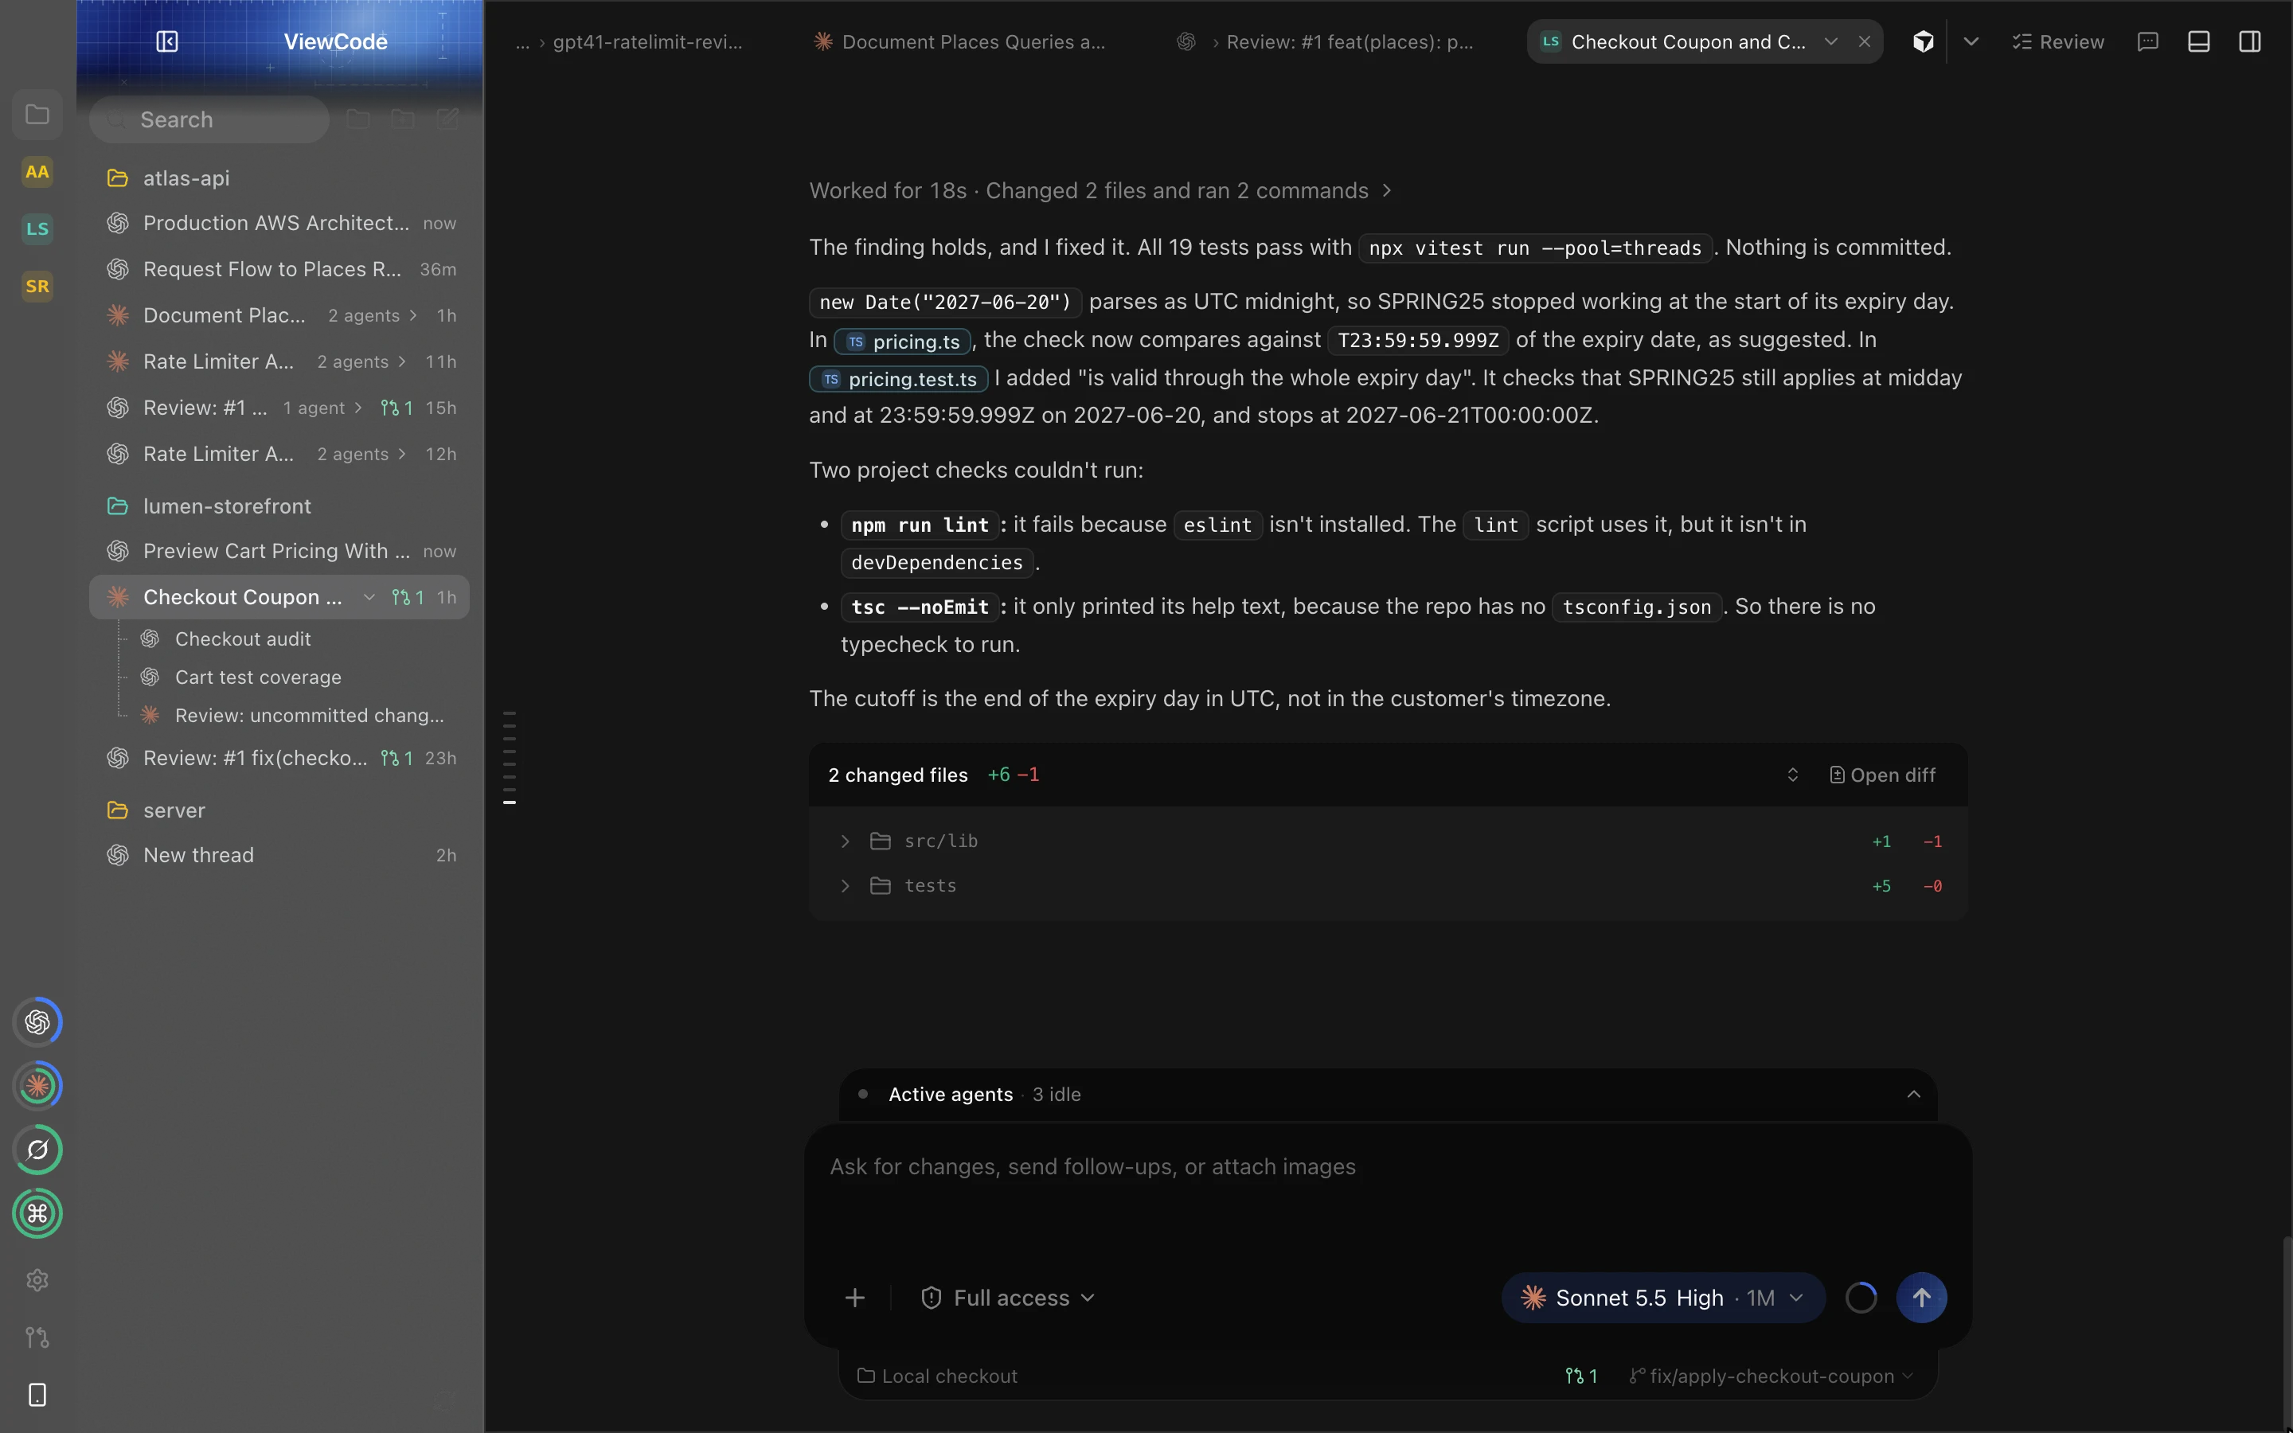Image resolution: width=2293 pixels, height=1433 pixels.
Task: Toggle the right side panel layout icon
Action: [x=2249, y=41]
